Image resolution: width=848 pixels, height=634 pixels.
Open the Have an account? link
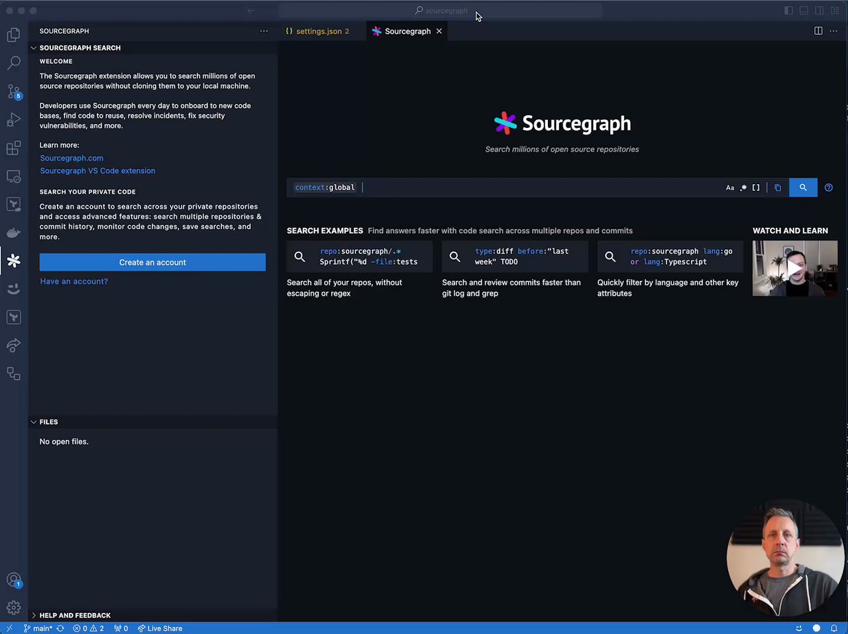click(74, 282)
